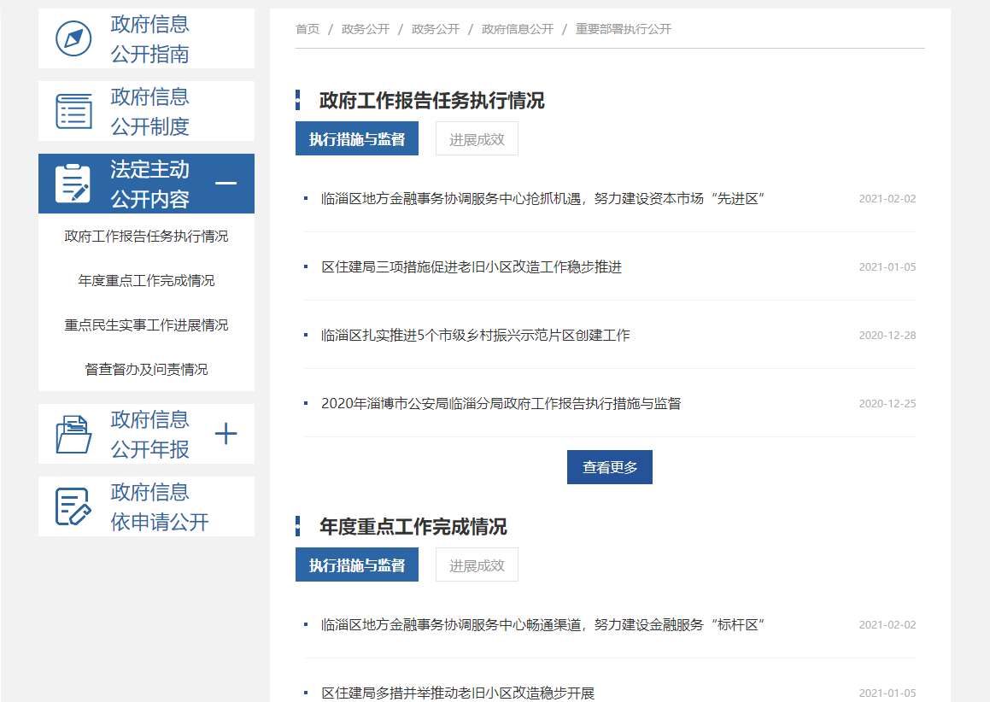Select 执行措施与监督 tab under 年度重点工作完成情况
Image resolution: width=990 pixels, height=702 pixels.
click(357, 565)
